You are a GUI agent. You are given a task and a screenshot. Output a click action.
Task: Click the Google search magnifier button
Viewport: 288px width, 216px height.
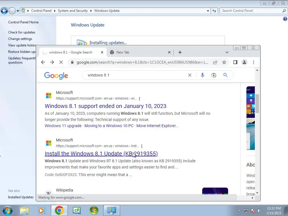[x=225, y=75]
